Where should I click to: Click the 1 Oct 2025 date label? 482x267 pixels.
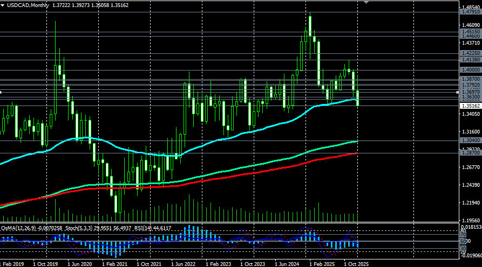pos(356,264)
